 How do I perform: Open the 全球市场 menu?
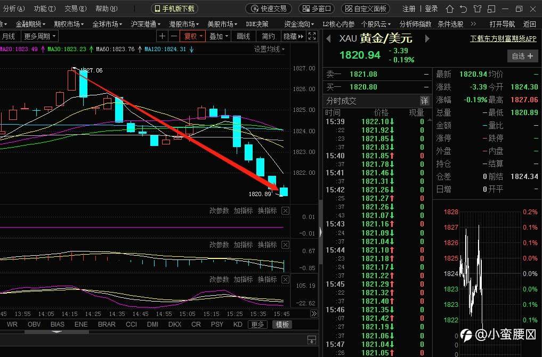[107, 24]
